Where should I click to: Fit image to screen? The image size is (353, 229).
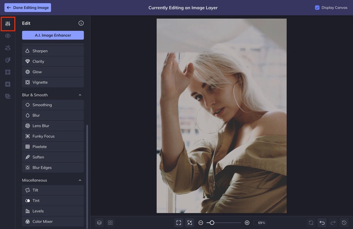pos(179,223)
